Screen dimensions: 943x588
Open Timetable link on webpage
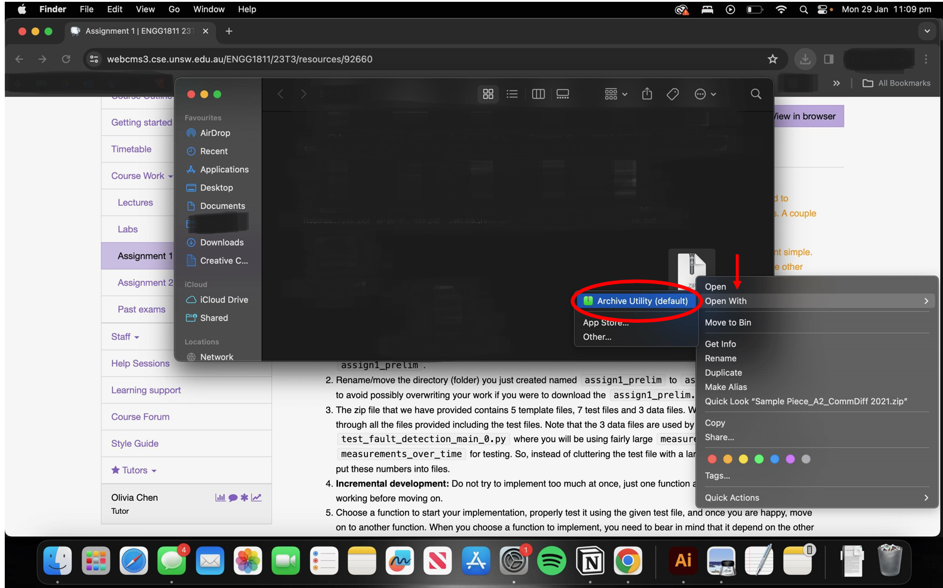pyautogui.click(x=131, y=149)
